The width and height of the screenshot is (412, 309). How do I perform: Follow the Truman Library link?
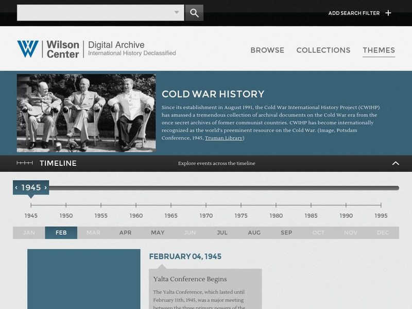click(224, 138)
